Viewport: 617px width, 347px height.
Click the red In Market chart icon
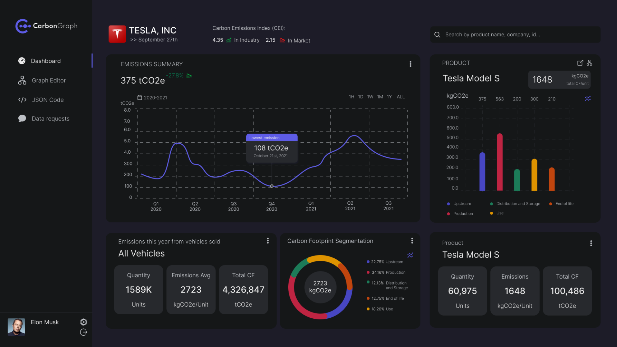coord(282,40)
